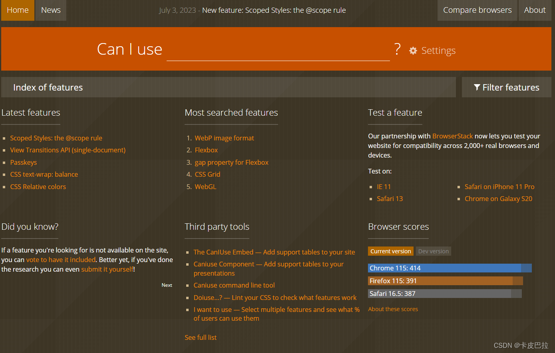Open View Transitions API (single-document)

point(68,150)
